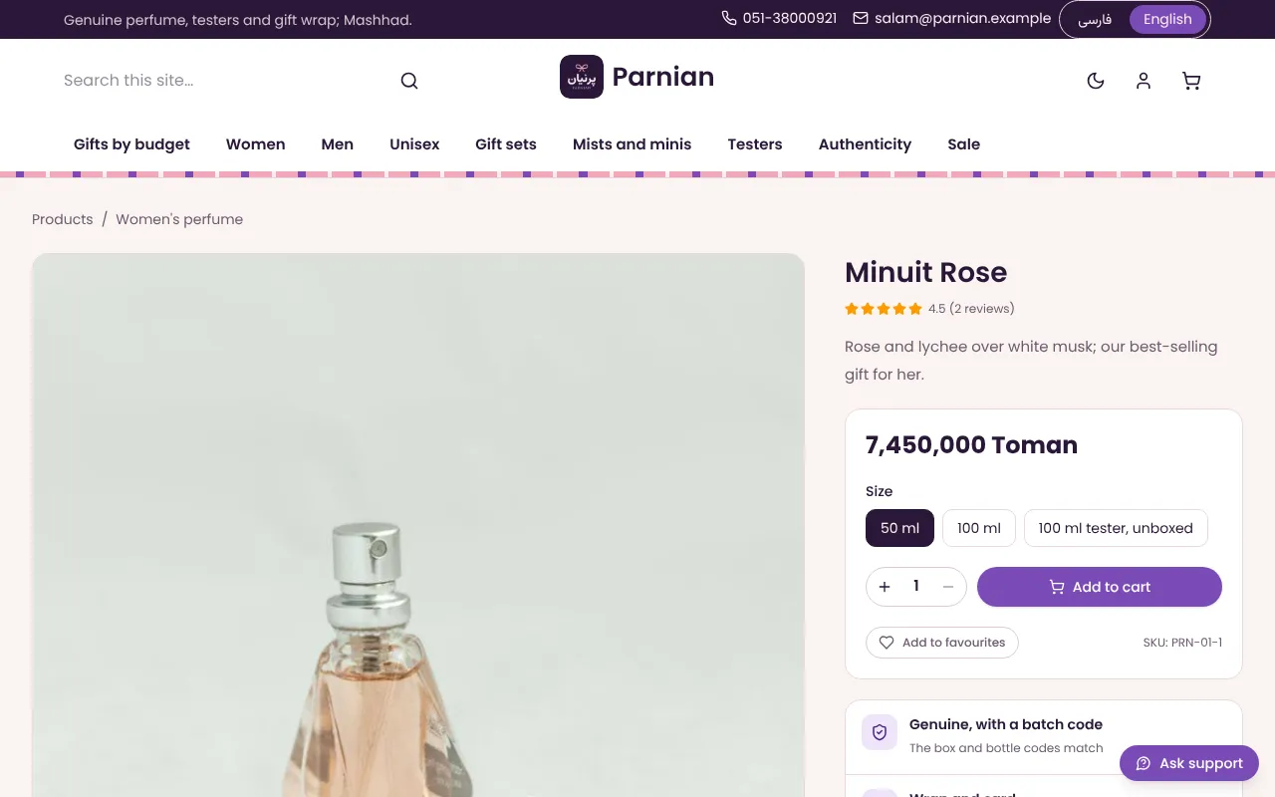
Task: Open the shopping cart icon
Action: point(1191,81)
